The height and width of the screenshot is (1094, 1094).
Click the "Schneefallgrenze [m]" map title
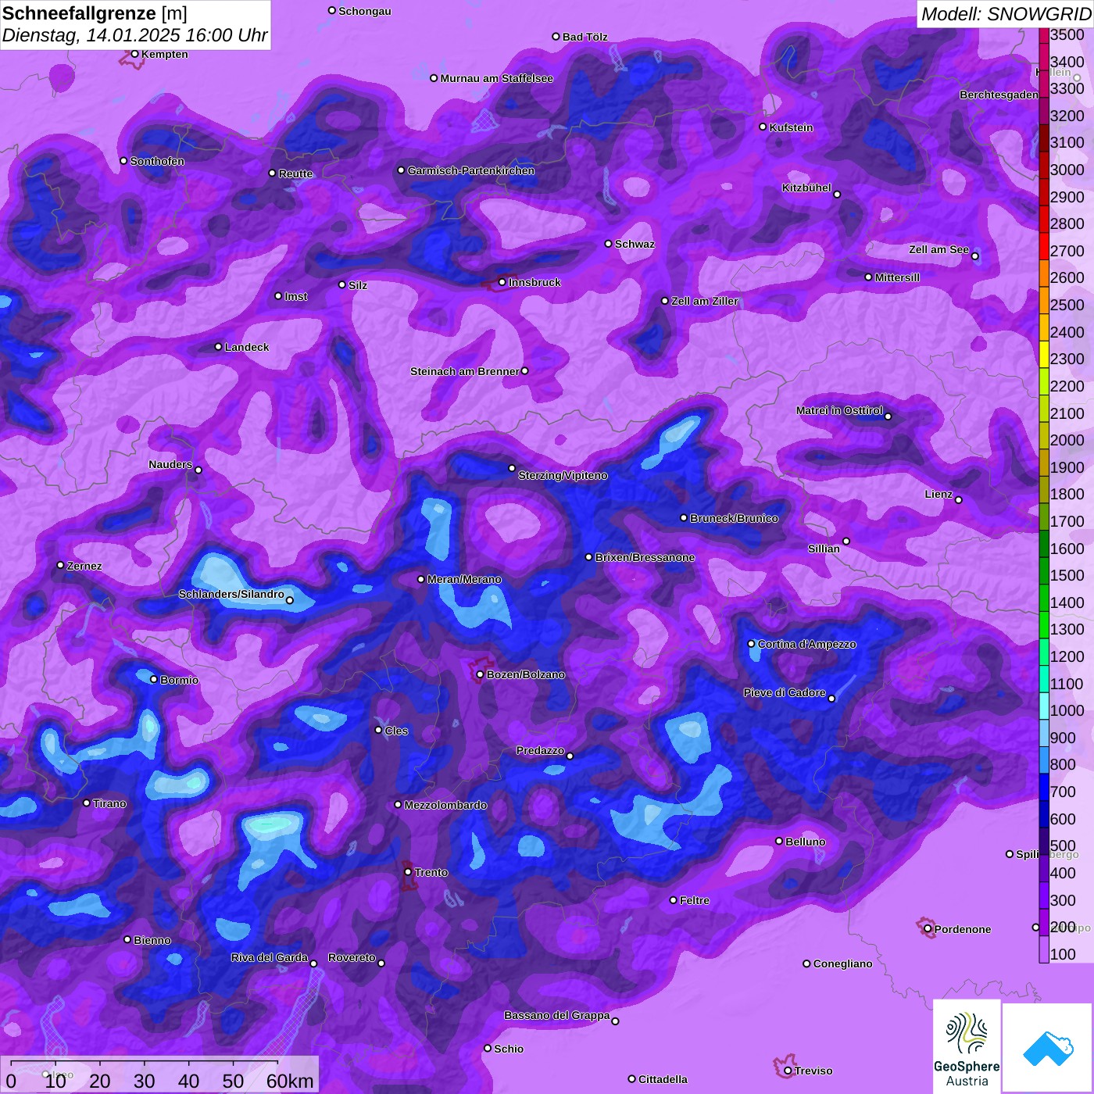[95, 13]
